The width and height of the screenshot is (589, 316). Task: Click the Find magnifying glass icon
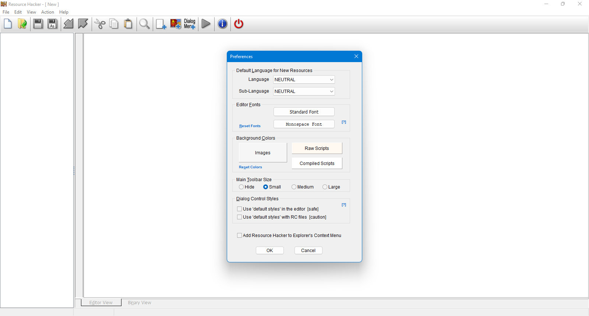(145, 24)
